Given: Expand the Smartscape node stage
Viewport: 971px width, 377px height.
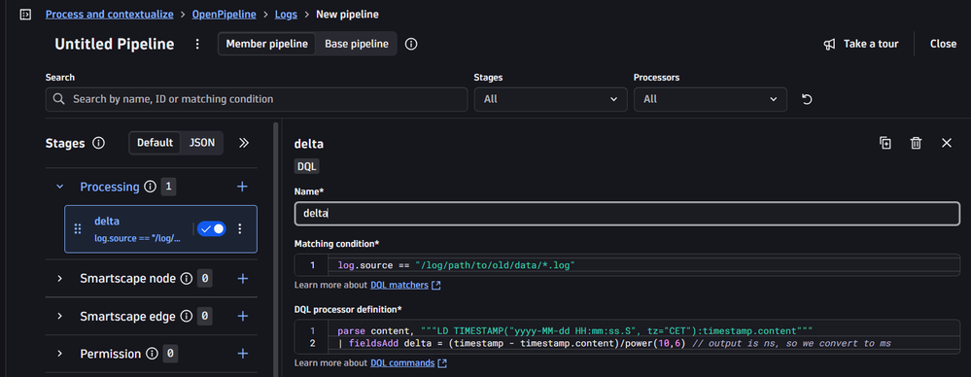Looking at the screenshot, I should [x=60, y=279].
